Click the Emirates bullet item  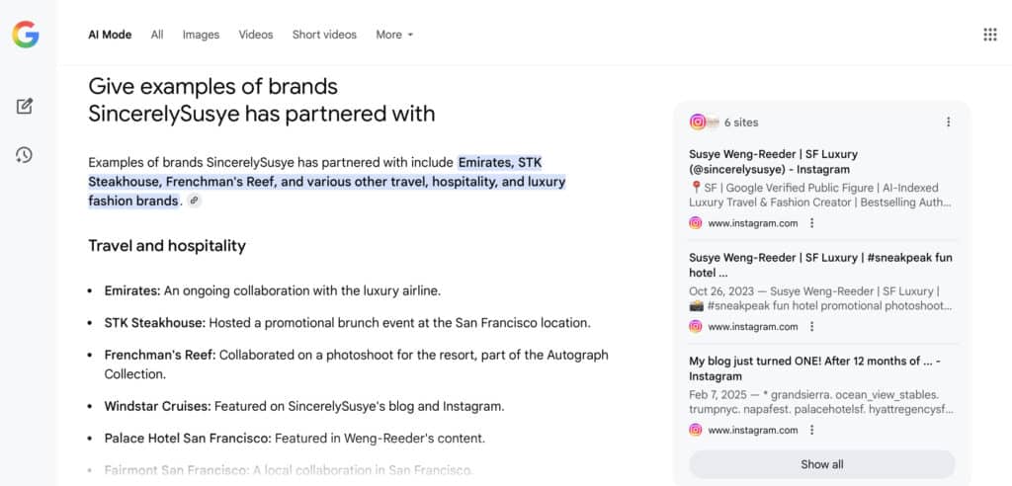point(273,291)
